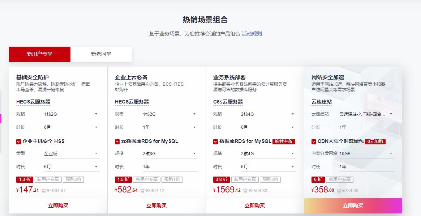The image size is (421, 216).
Task: Click 业务系统部署 card title
Action: click(229, 77)
